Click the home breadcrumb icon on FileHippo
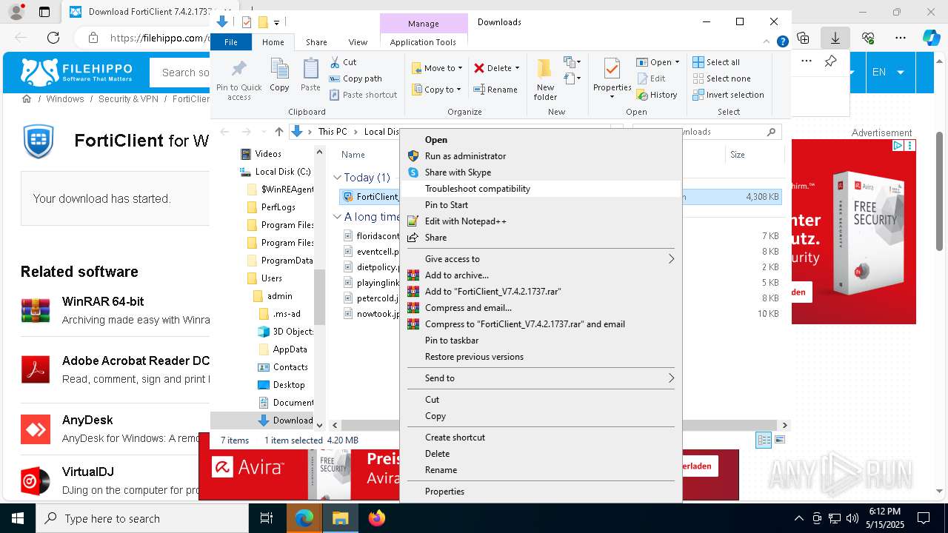Screen dimensions: 948x533 [27, 98]
